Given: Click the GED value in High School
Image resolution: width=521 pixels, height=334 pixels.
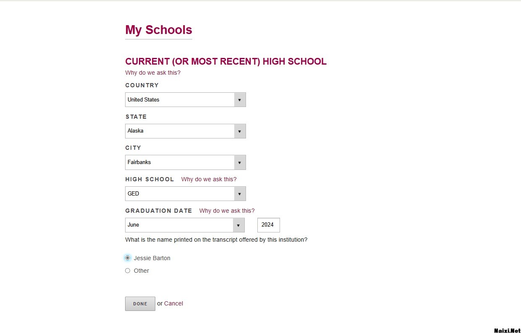Looking at the screenshot, I should [x=134, y=194].
